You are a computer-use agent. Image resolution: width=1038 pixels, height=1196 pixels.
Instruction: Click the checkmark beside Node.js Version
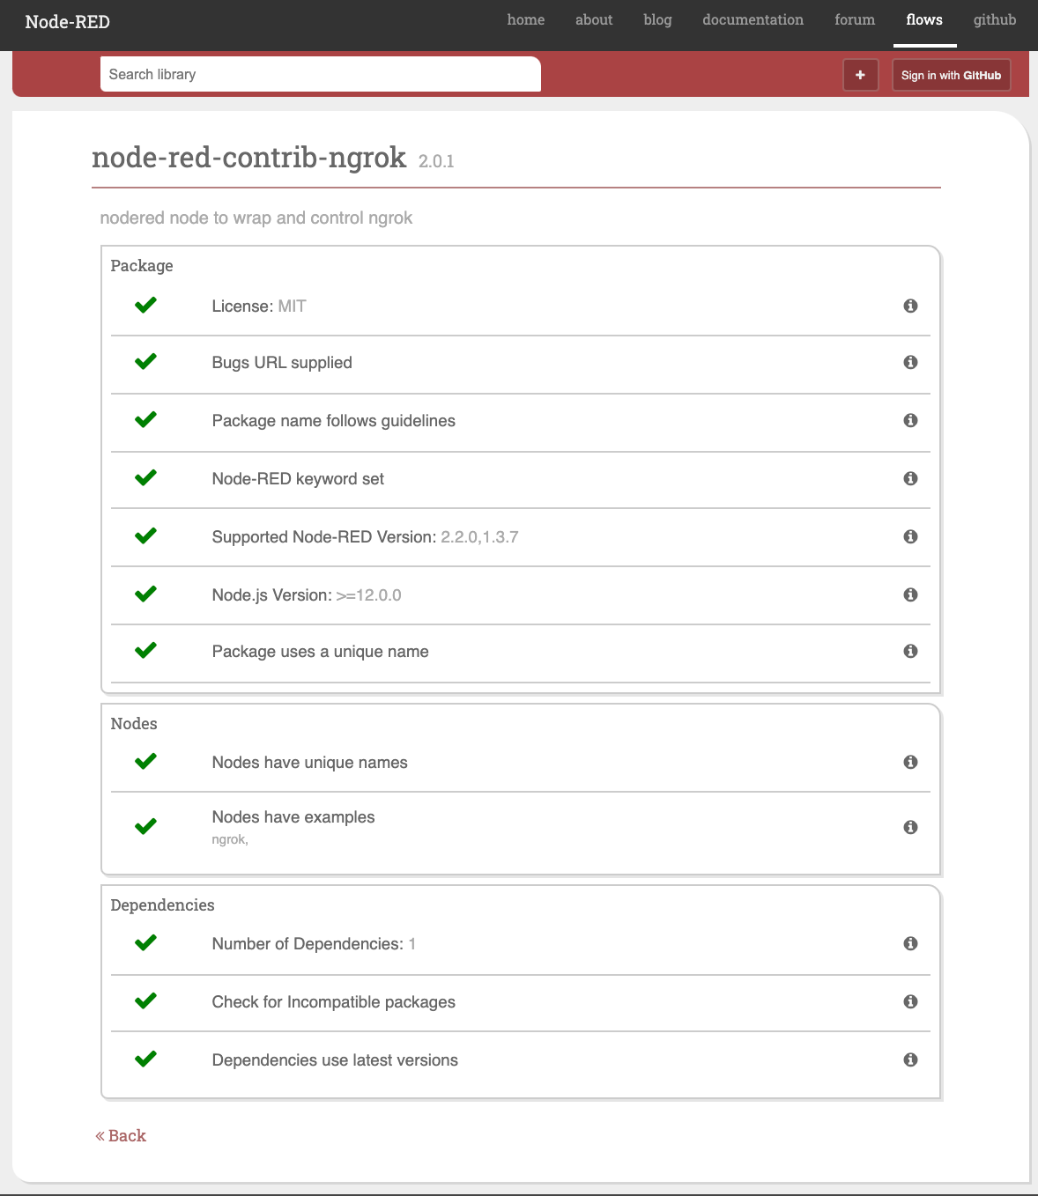pos(145,594)
